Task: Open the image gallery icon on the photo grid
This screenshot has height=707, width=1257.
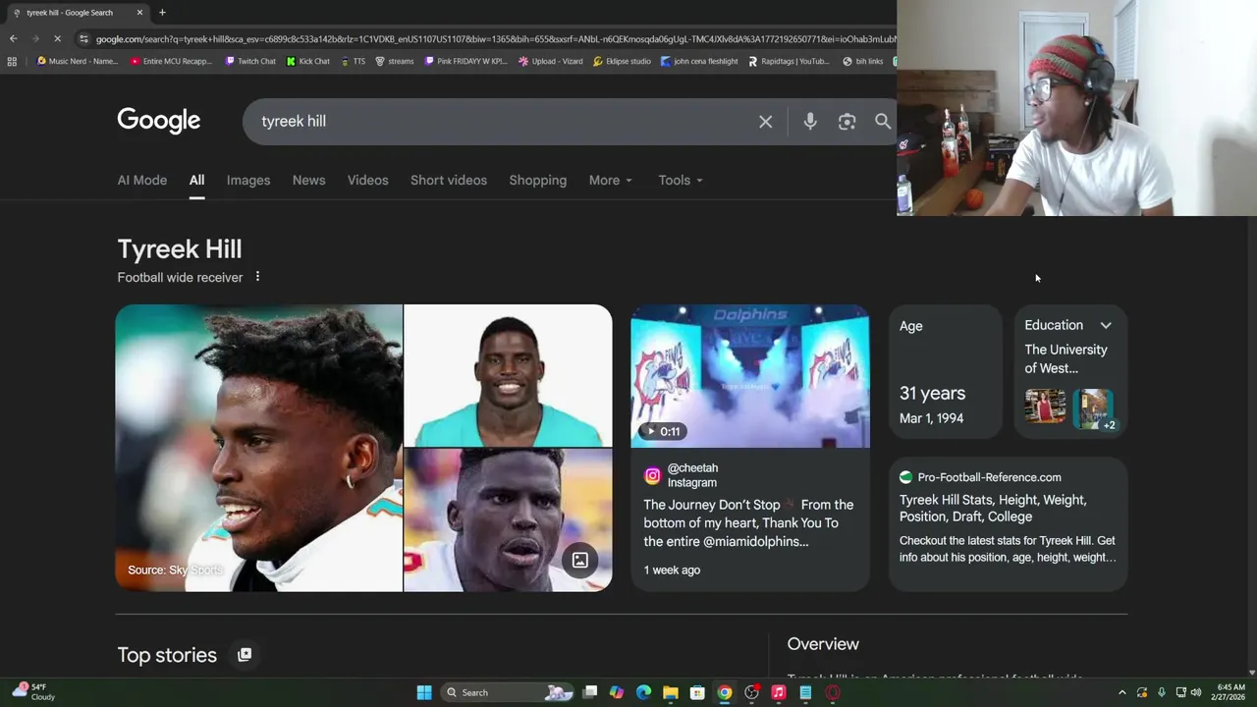Action: click(x=580, y=560)
